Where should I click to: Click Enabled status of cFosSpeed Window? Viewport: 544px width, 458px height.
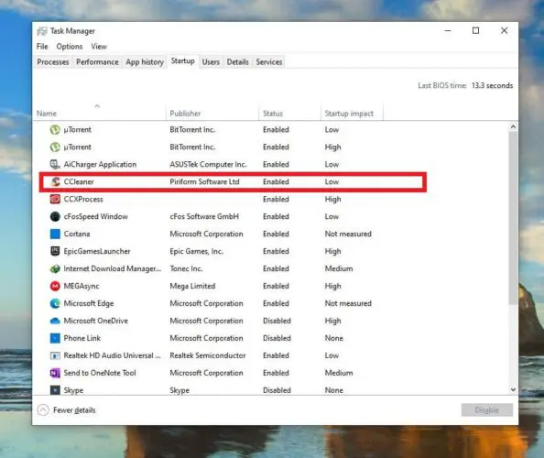[276, 216]
